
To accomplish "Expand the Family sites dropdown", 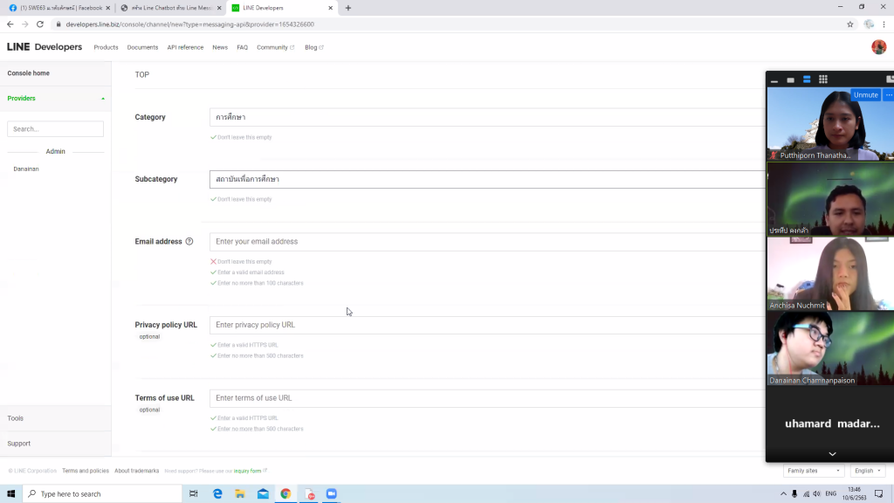I will [x=814, y=471].
